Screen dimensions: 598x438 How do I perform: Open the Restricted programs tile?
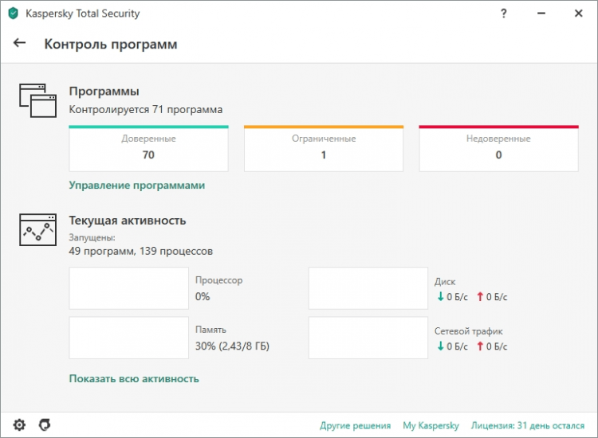click(323, 148)
